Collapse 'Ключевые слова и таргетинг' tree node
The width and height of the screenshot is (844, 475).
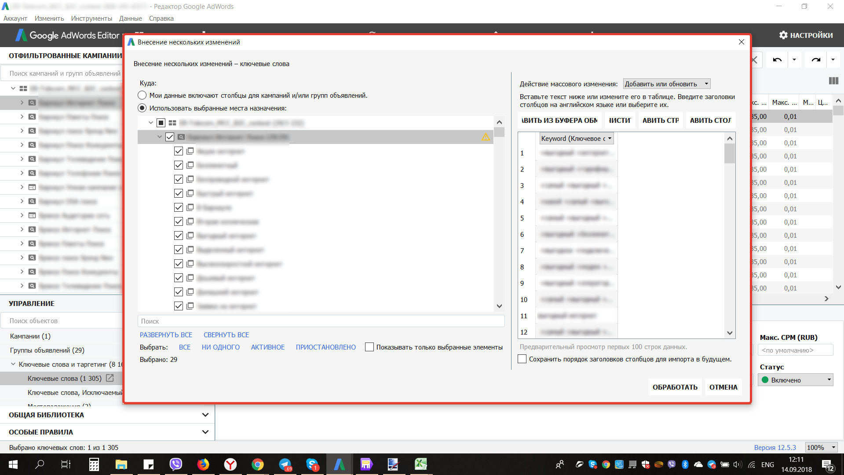(x=13, y=364)
